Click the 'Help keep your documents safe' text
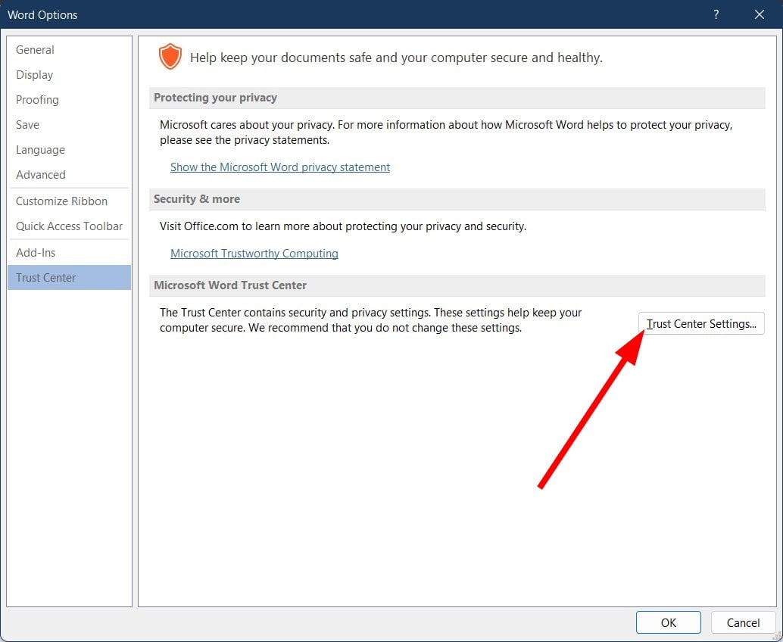Image resolution: width=783 pixels, height=642 pixels. point(396,58)
